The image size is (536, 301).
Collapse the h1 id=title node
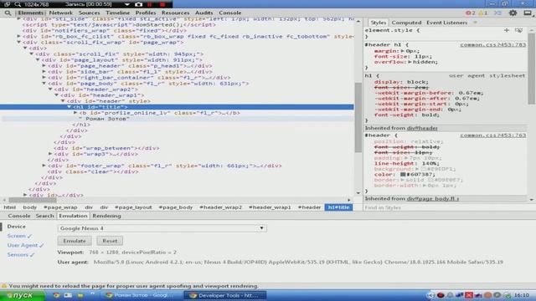click(x=70, y=107)
